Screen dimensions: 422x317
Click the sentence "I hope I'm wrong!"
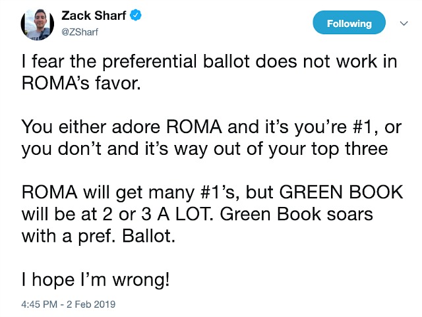coord(96,280)
